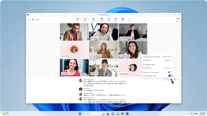Screen dimensions: 207x116
Task: Open Task View from taskbar
Action: click(108, 114)
